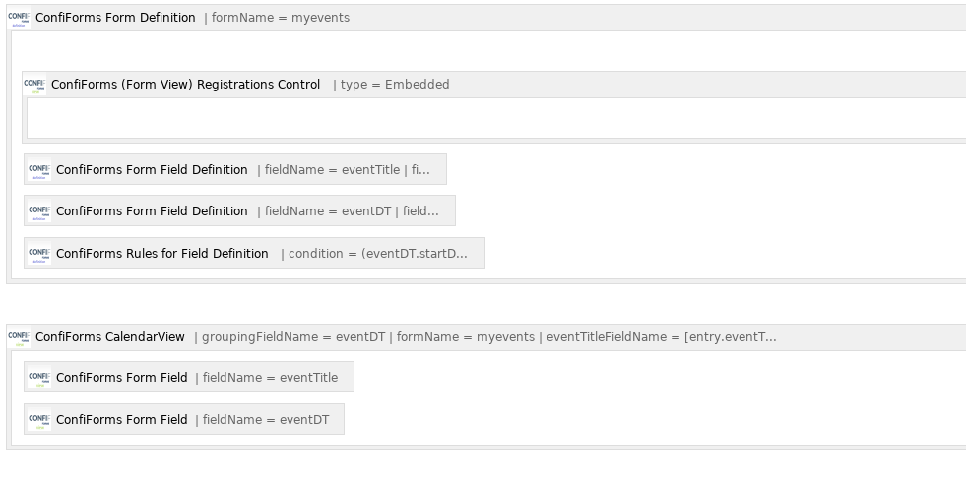Click the groupingFieldName = eventDT parameter text
Viewport: 966px width, 478px height.
[293, 337]
